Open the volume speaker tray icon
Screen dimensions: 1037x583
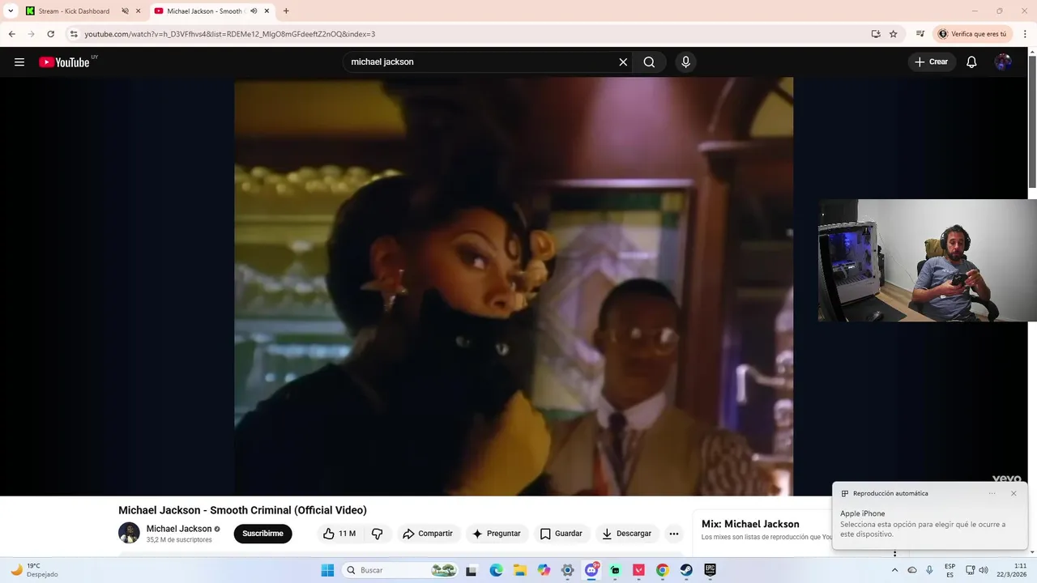tap(984, 570)
